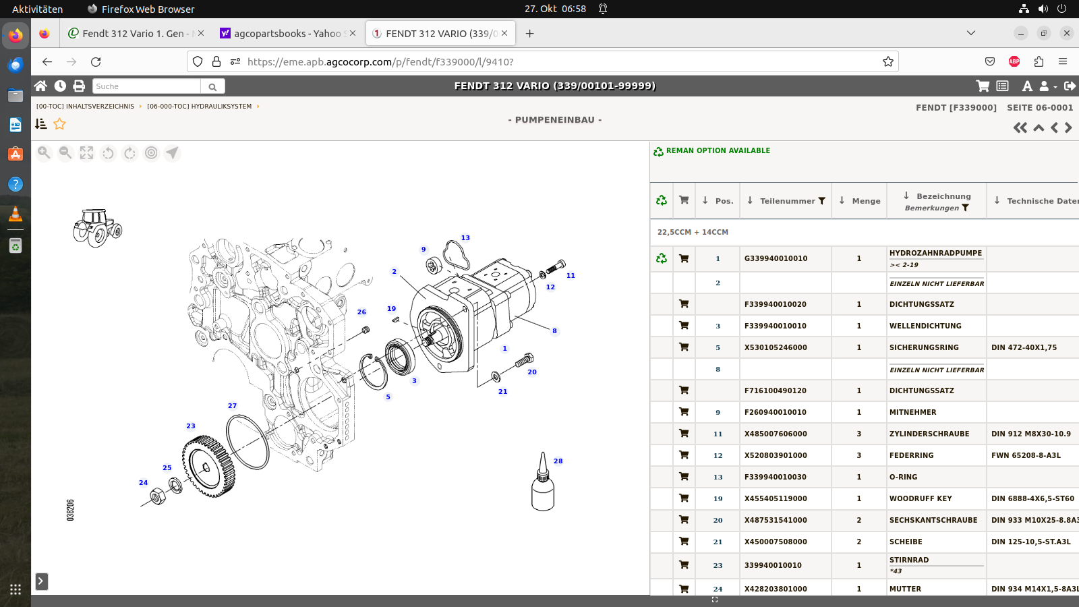Open the Firefox list-all-tabs dropdown
Viewport: 1079px width, 607px height.
tap(971, 33)
